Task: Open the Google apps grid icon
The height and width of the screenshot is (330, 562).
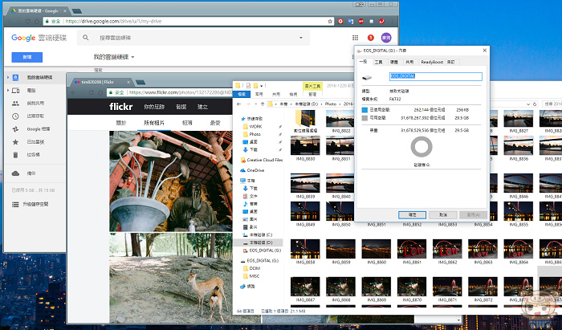Action: point(354,38)
